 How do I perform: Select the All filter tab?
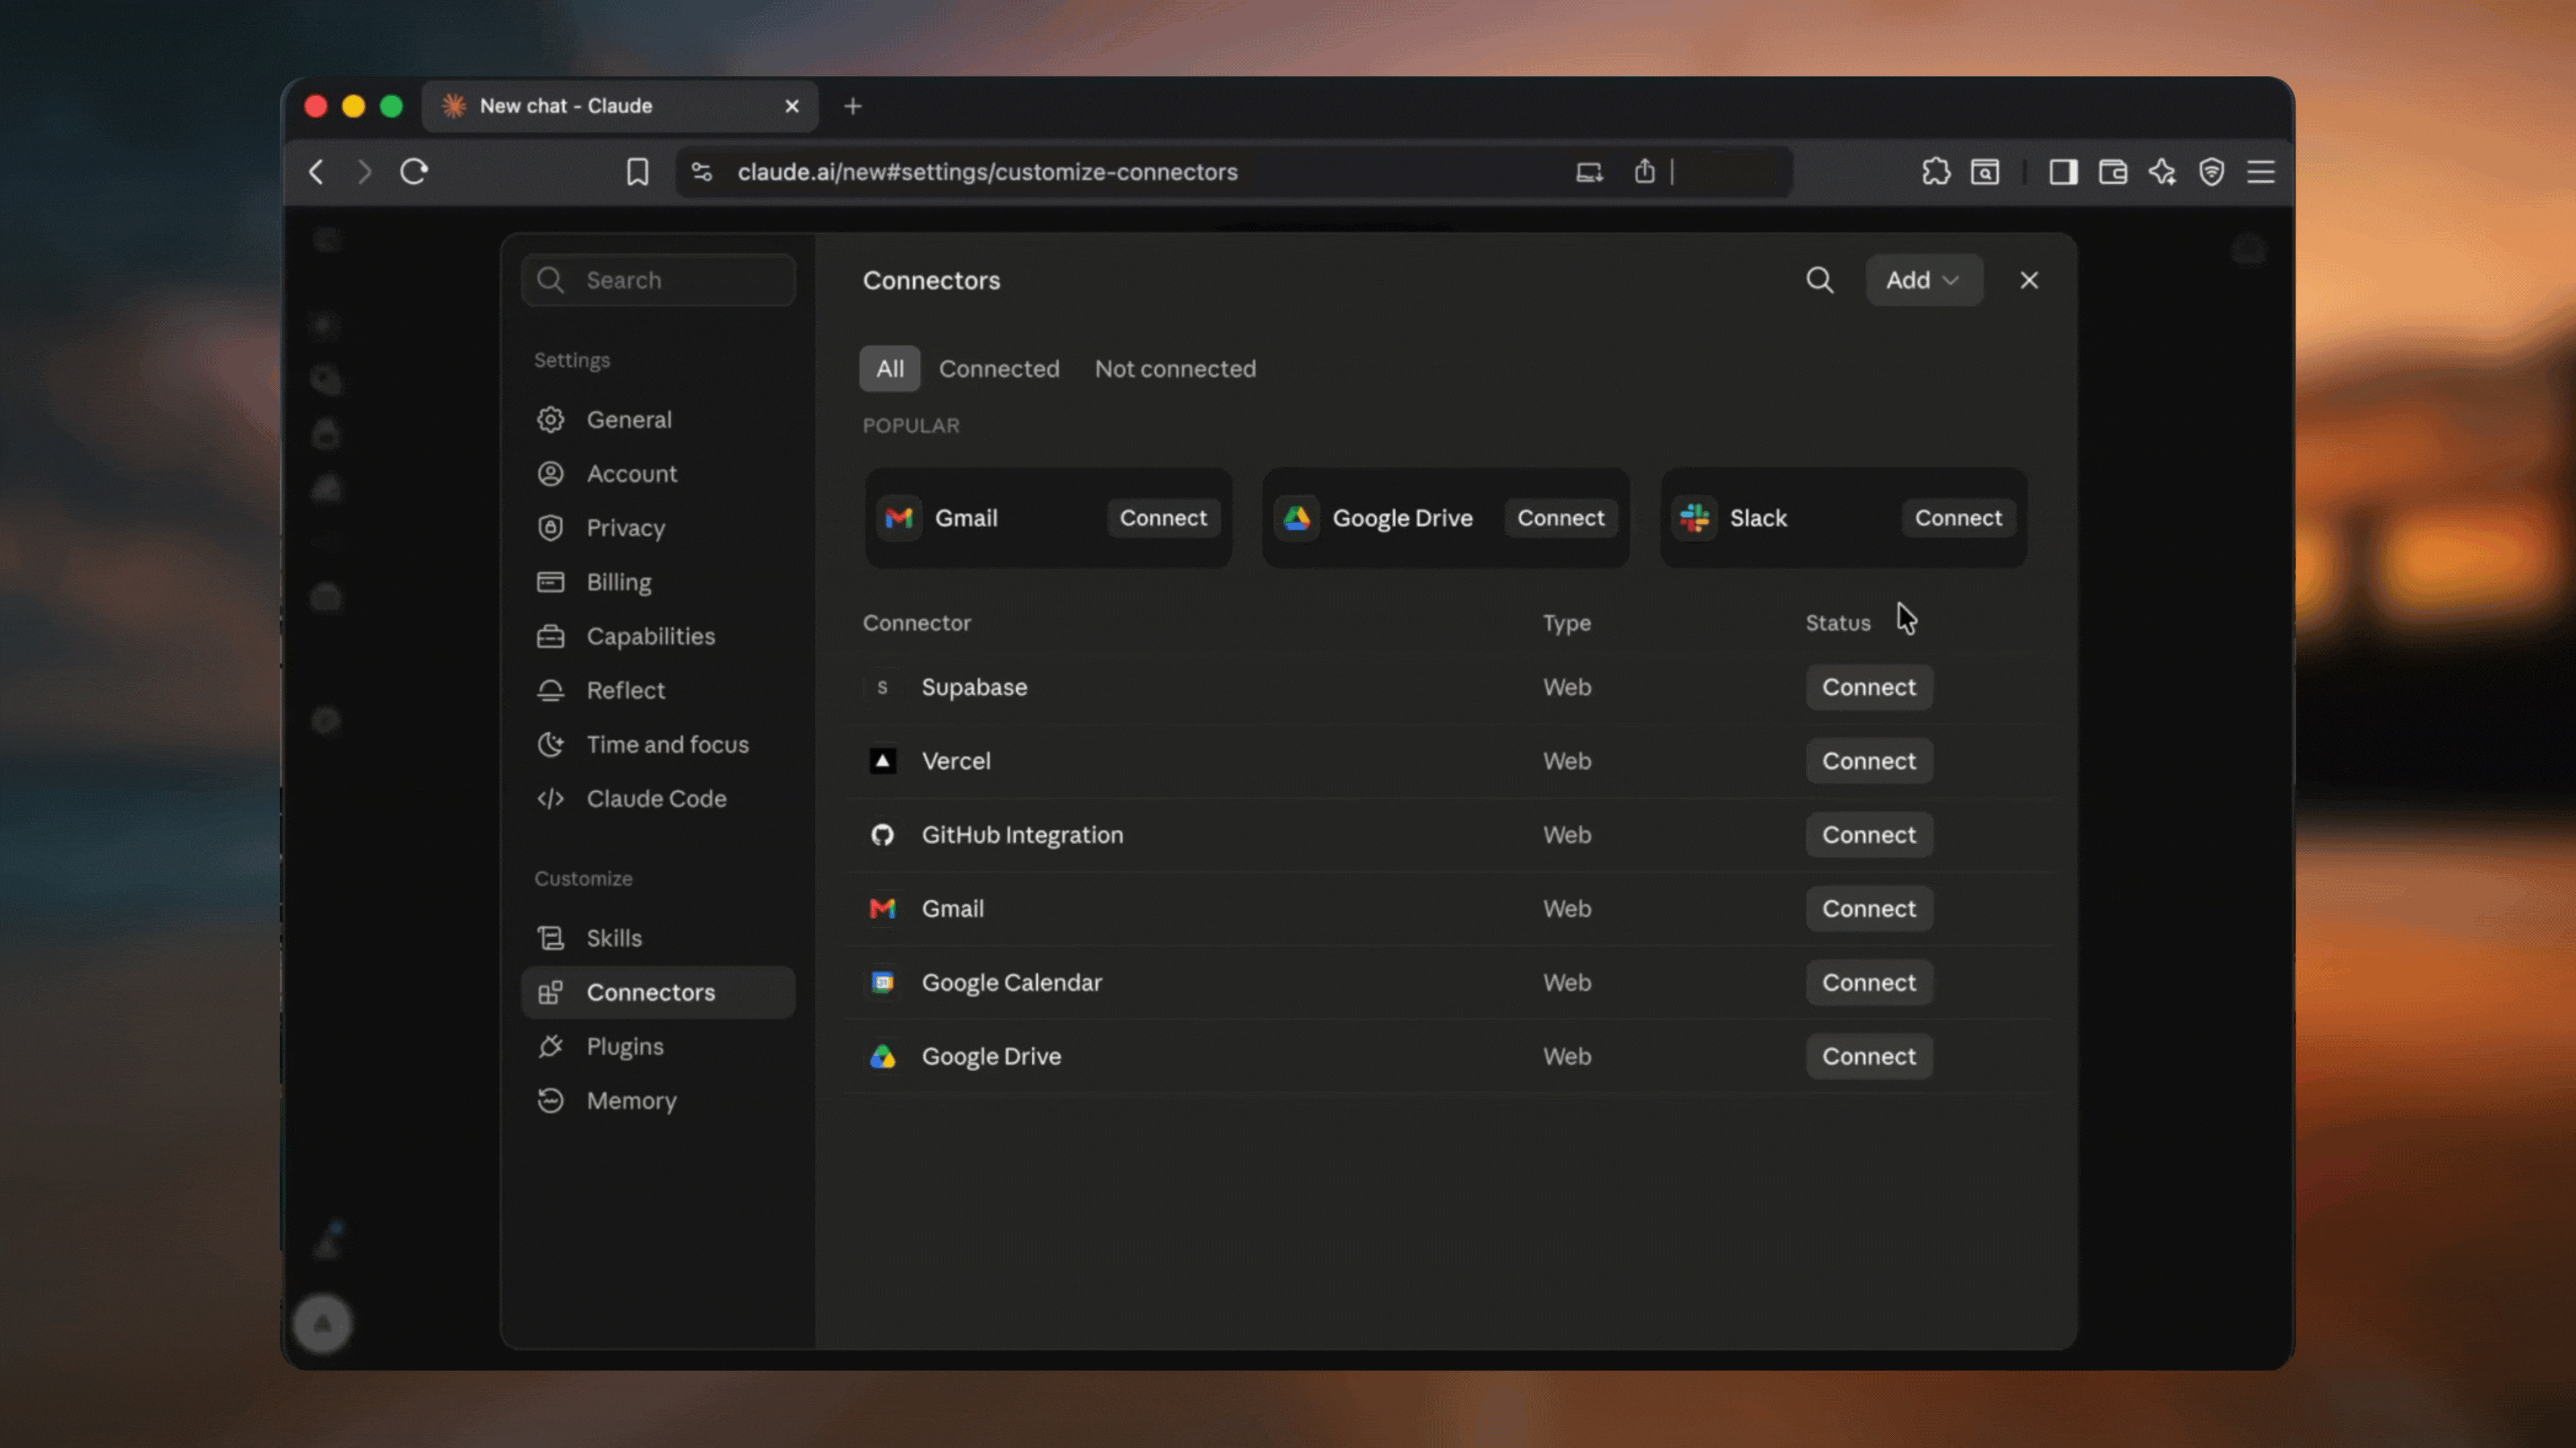(x=890, y=369)
